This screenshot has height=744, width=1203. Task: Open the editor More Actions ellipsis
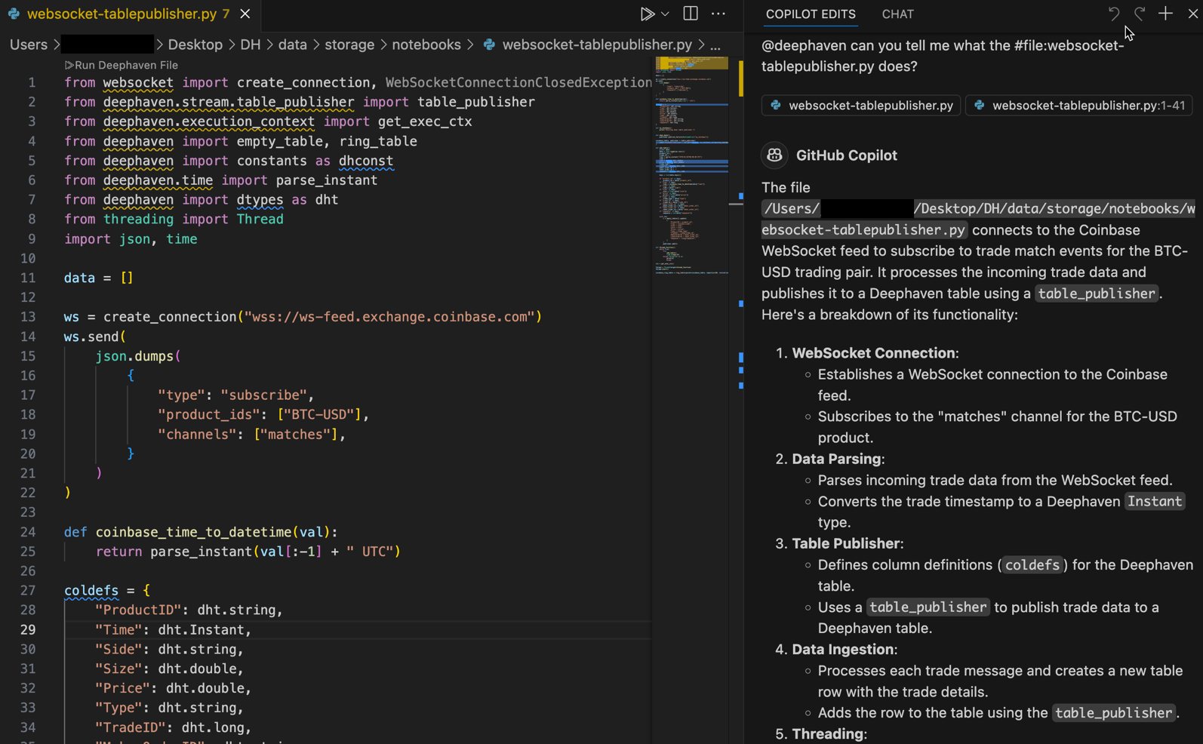coord(718,14)
